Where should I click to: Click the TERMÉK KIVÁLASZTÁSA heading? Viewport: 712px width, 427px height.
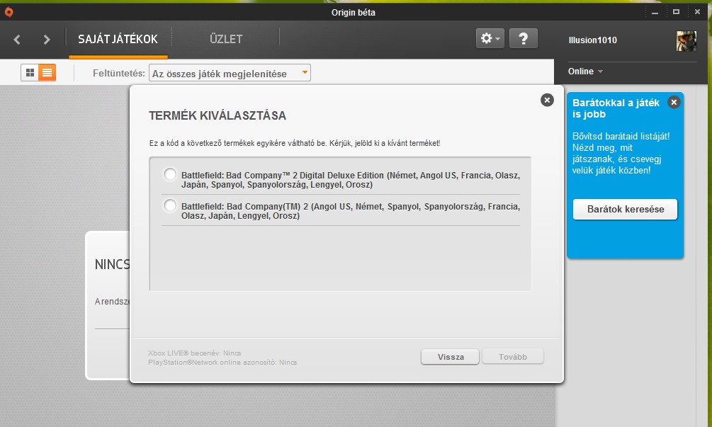(217, 115)
